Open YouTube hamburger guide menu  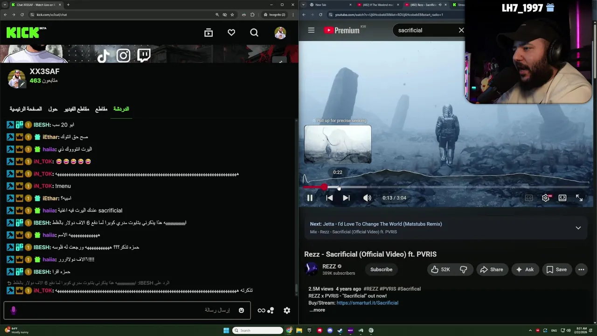(x=311, y=30)
